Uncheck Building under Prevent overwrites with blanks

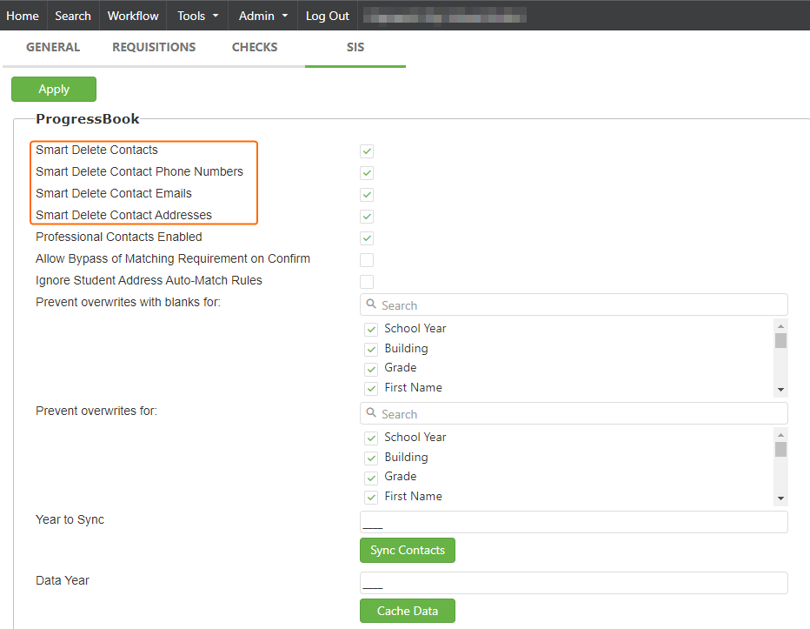coord(371,349)
